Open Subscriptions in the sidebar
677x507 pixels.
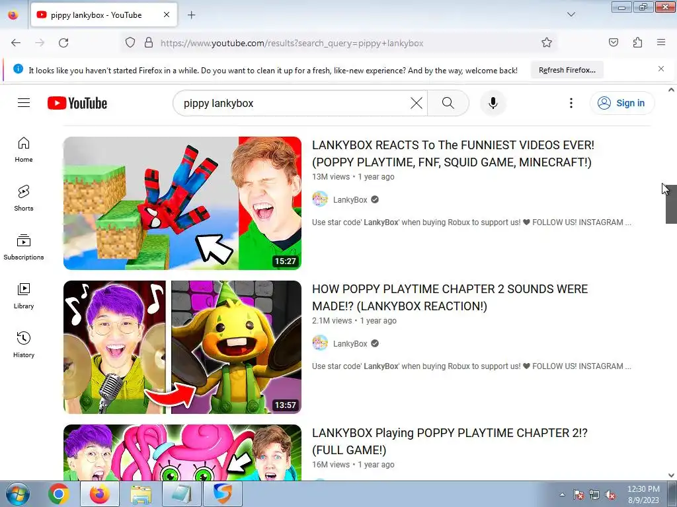tap(24, 247)
